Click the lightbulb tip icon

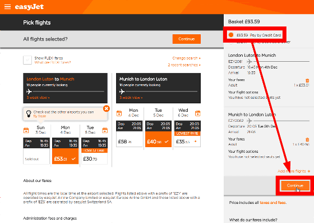click(x=29, y=113)
